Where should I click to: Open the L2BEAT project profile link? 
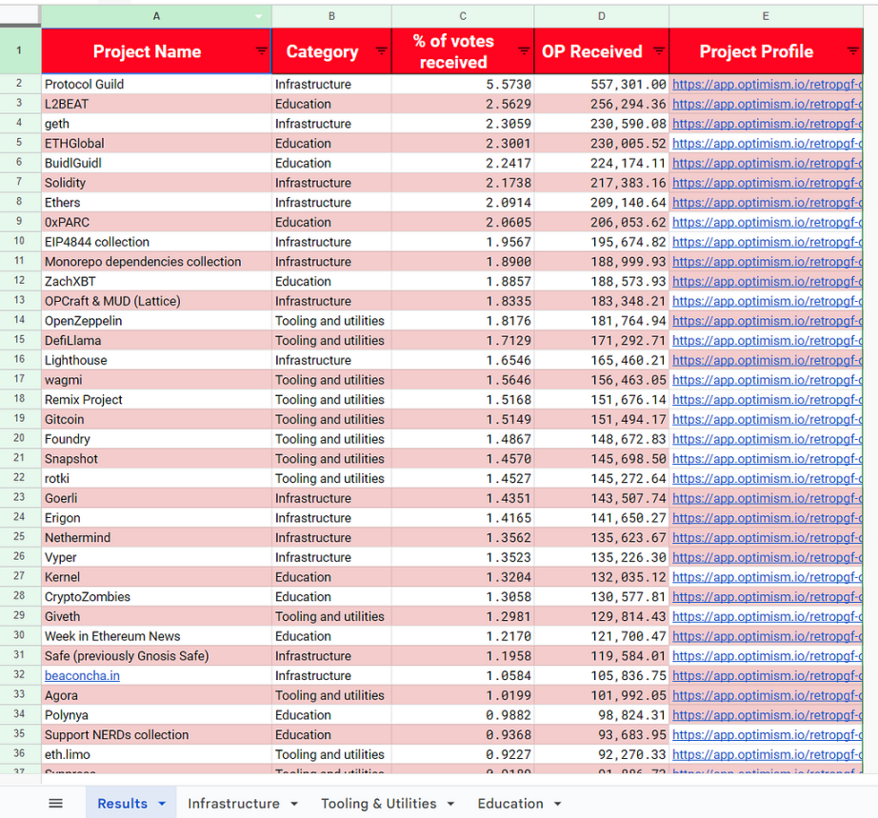(767, 104)
